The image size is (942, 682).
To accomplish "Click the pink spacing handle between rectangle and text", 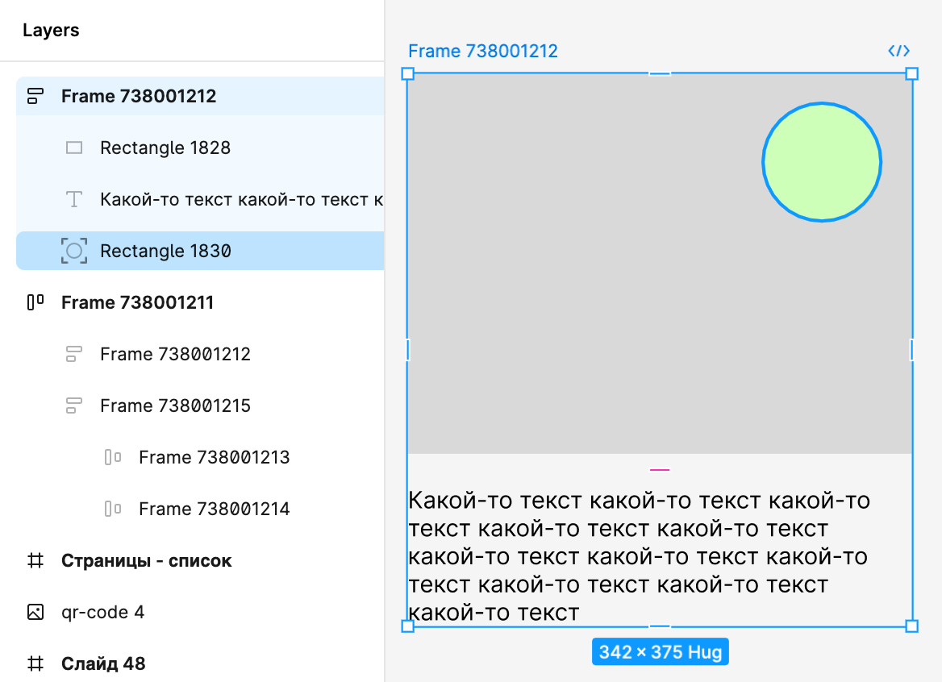I will pos(660,468).
